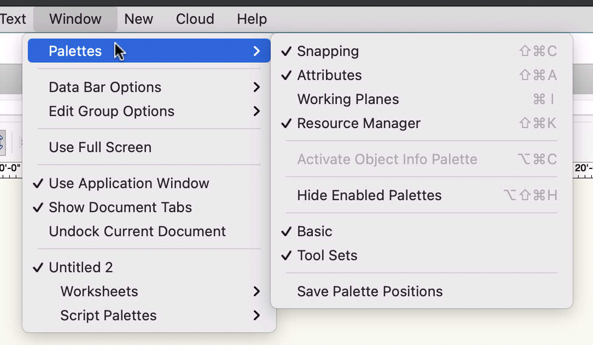Image resolution: width=593 pixels, height=345 pixels.
Task: Expand the Data Bar Options submenu
Action: (x=105, y=87)
